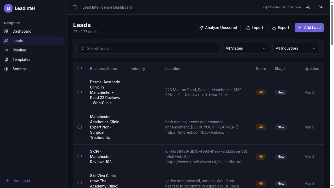Viewport: 334px width, 188px height.
Task: Click the Lead Intelligence Dashboard header title
Action: (x=107, y=7)
